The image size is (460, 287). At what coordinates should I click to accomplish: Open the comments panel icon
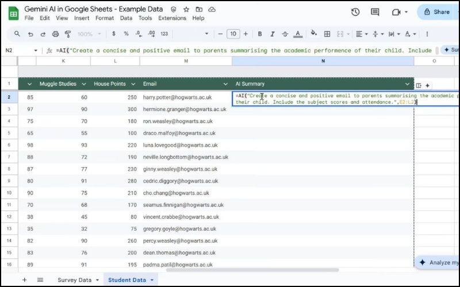pyautogui.click(x=375, y=12)
